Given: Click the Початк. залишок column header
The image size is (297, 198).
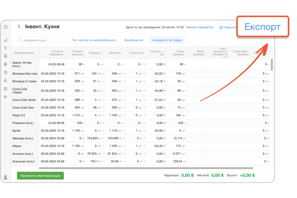Looking at the screenshot, I should tap(78, 53).
